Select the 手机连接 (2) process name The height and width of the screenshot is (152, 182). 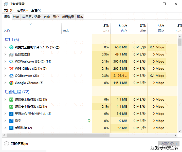(x=23, y=128)
